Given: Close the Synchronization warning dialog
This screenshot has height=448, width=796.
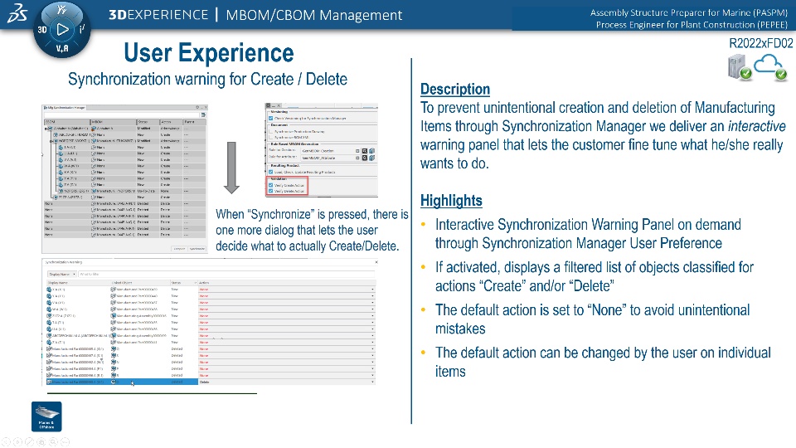Looking at the screenshot, I should pyautogui.click(x=376, y=263).
